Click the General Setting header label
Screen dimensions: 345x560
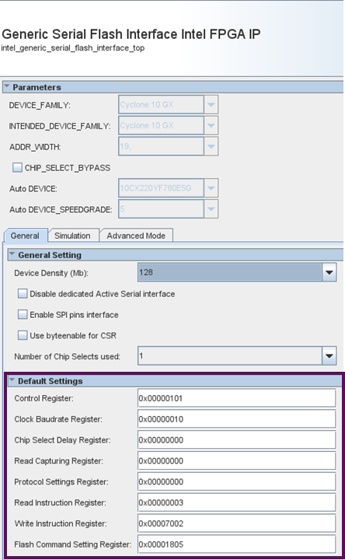point(50,255)
